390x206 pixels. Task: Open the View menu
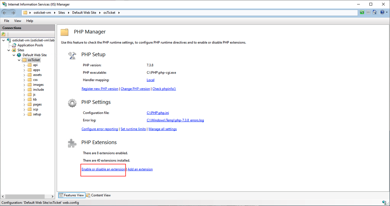point(18,21)
